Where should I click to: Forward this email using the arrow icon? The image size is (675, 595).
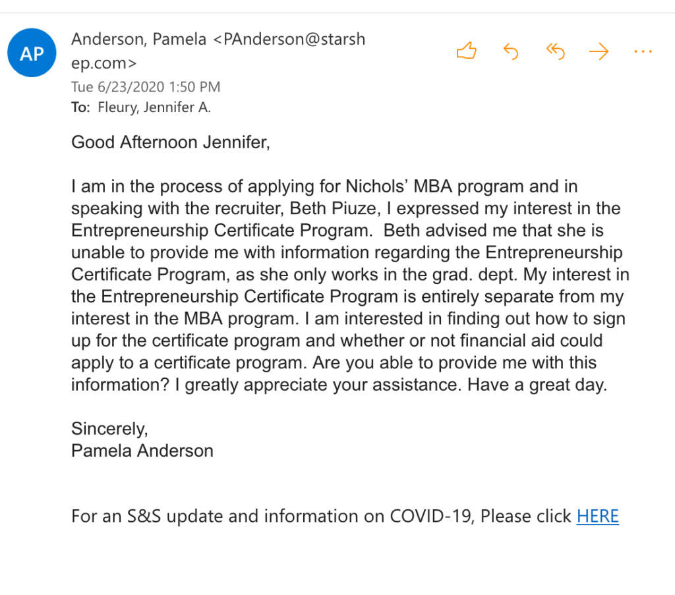pos(599,51)
